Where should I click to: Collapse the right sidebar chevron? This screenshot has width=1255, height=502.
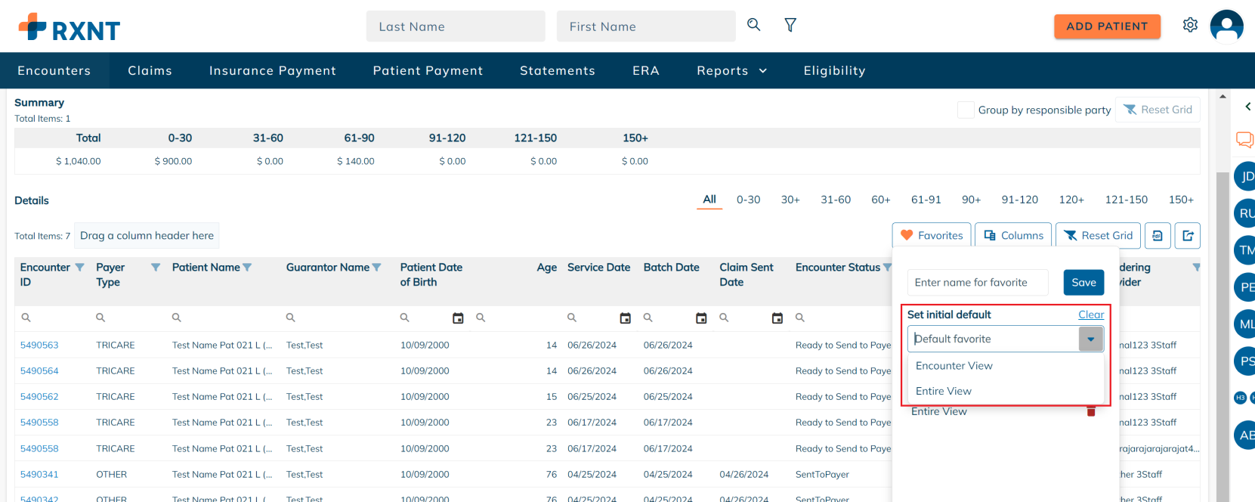click(x=1247, y=107)
